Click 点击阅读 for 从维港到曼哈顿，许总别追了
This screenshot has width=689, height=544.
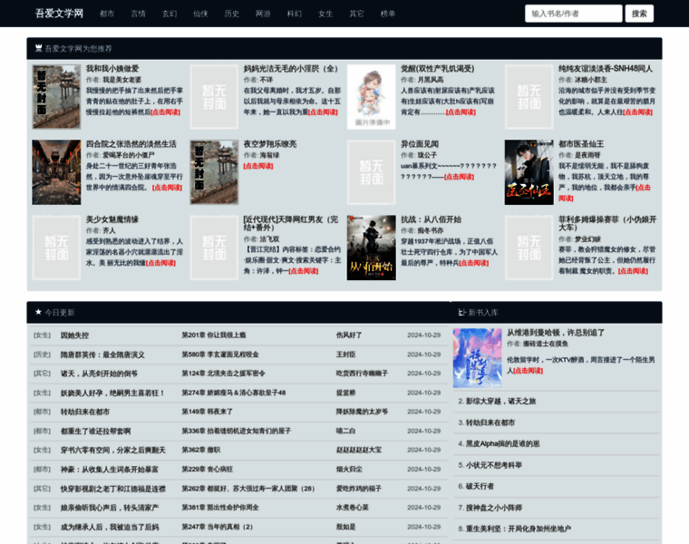coord(529,371)
